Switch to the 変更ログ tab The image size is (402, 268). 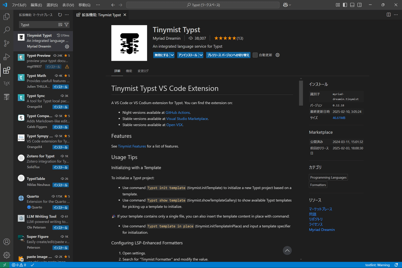[x=143, y=71]
